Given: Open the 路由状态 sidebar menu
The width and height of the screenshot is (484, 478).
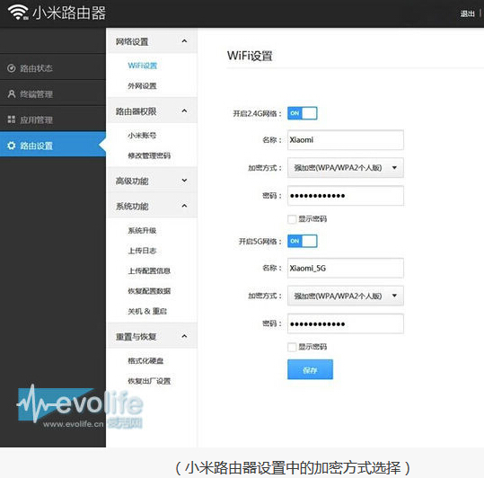Looking at the screenshot, I should click(x=53, y=68).
